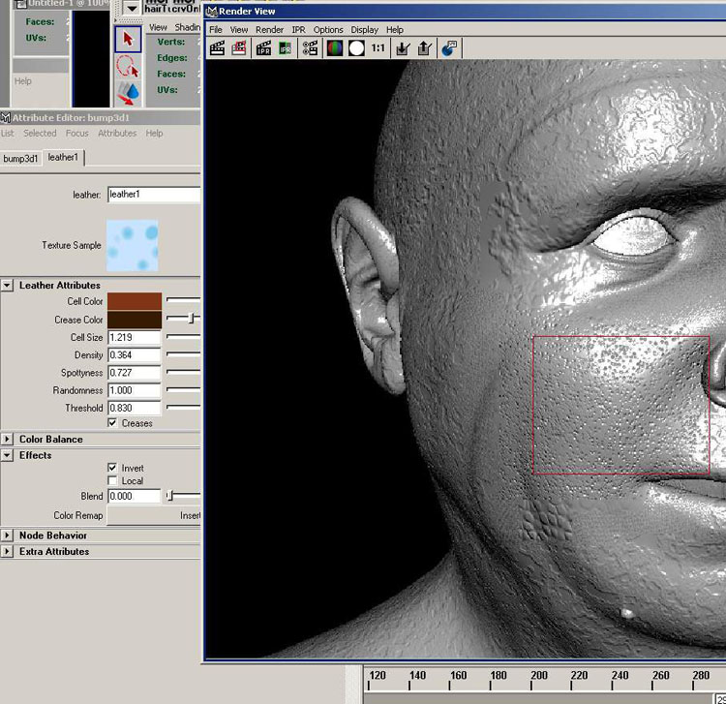Click the Keep Image icon

click(x=403, y=47)
